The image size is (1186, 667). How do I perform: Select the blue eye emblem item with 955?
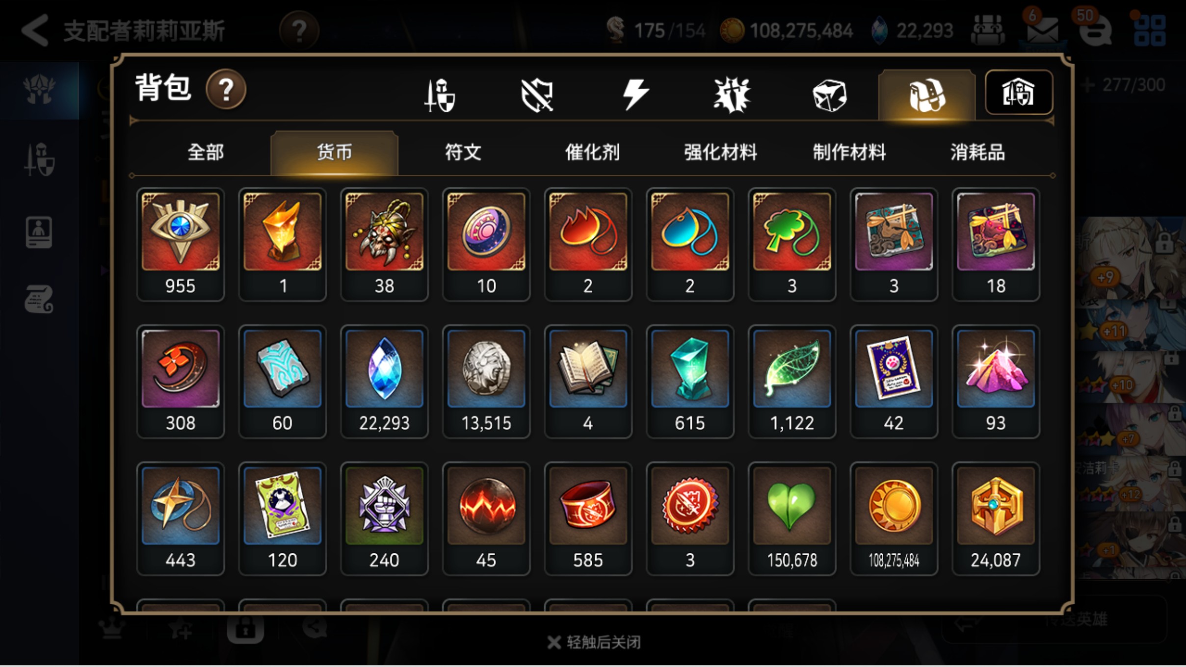point(181,244)
